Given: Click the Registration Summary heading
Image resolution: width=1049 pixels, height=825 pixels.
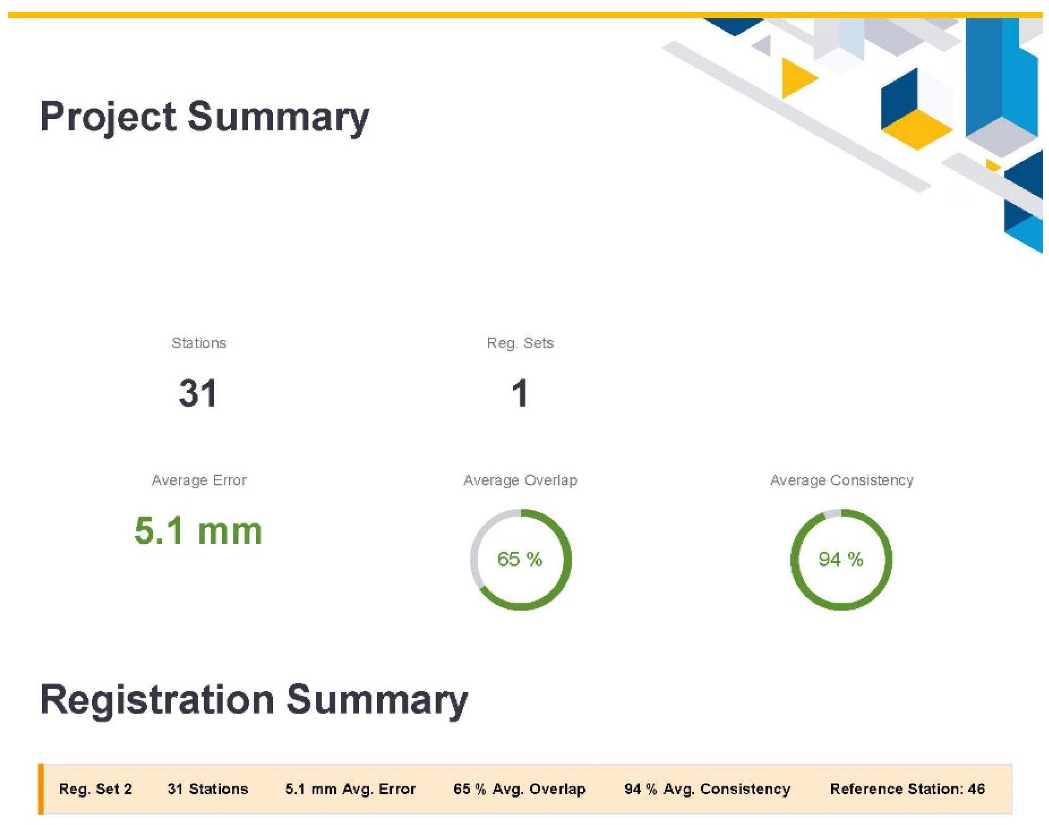Looking at the screenshot, I should 254,700.
